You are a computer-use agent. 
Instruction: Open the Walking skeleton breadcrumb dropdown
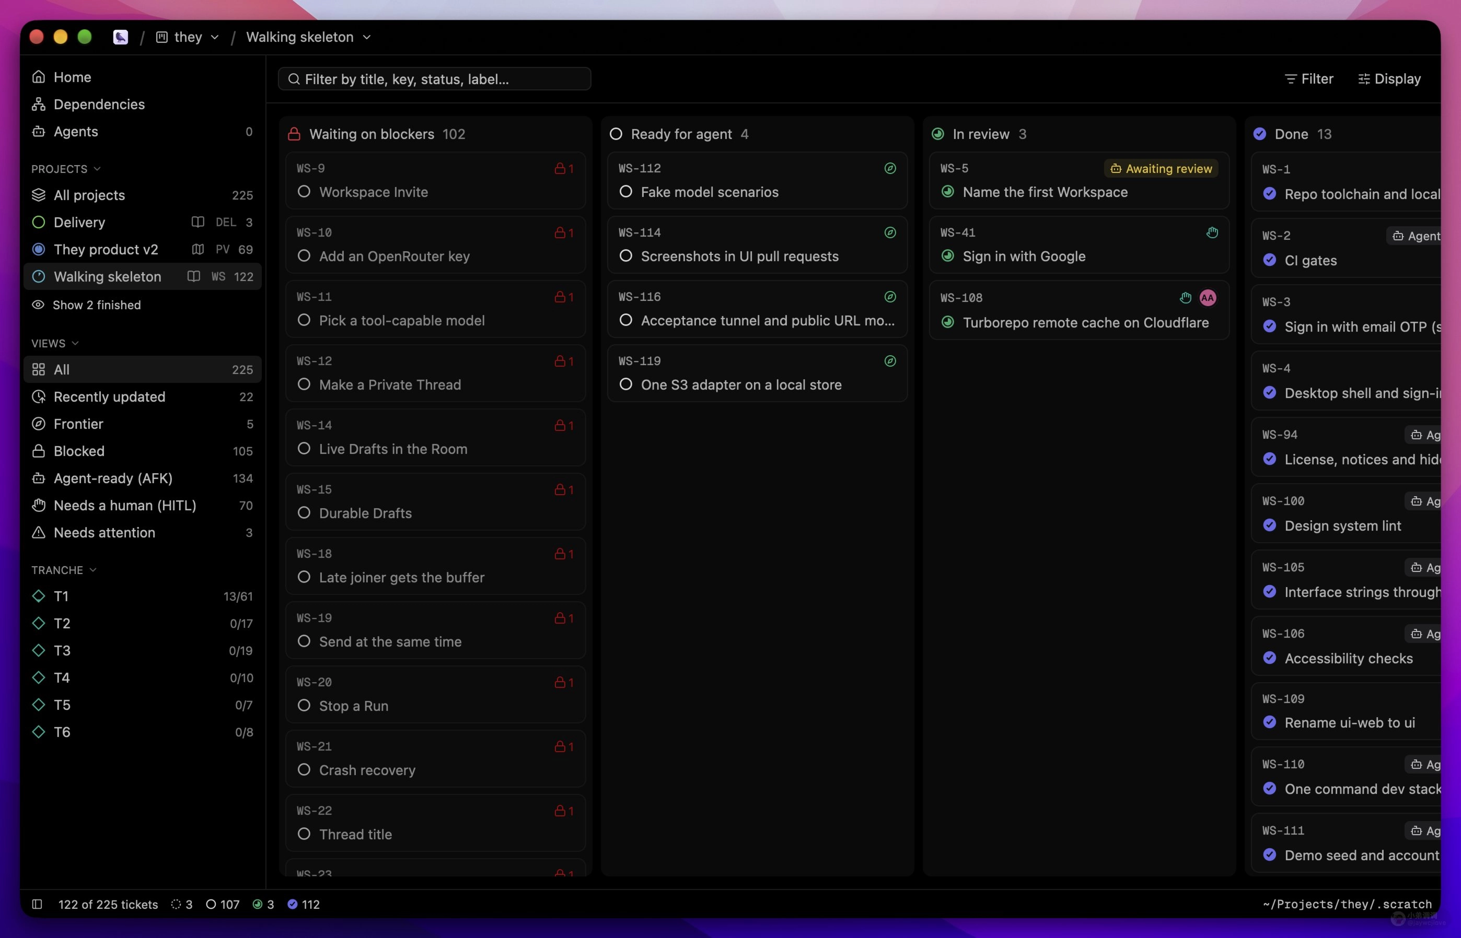tap(308, 37)
